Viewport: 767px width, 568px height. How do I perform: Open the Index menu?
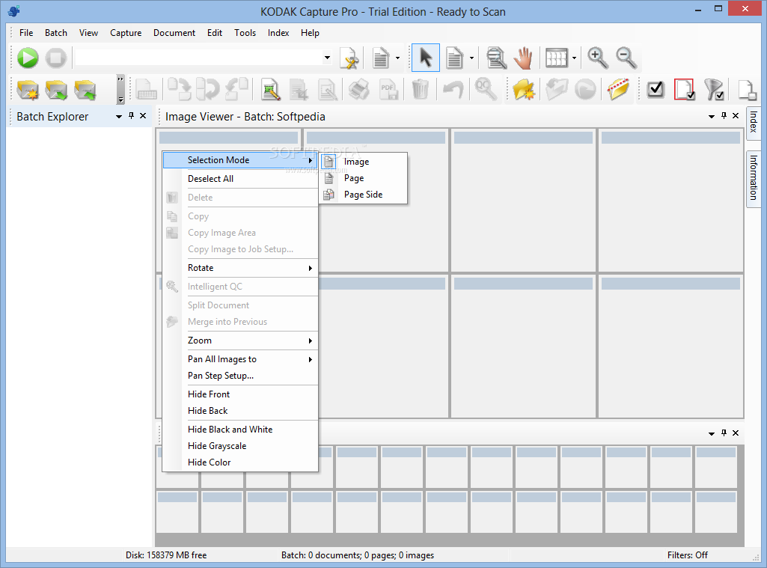(x=278, y=33)
